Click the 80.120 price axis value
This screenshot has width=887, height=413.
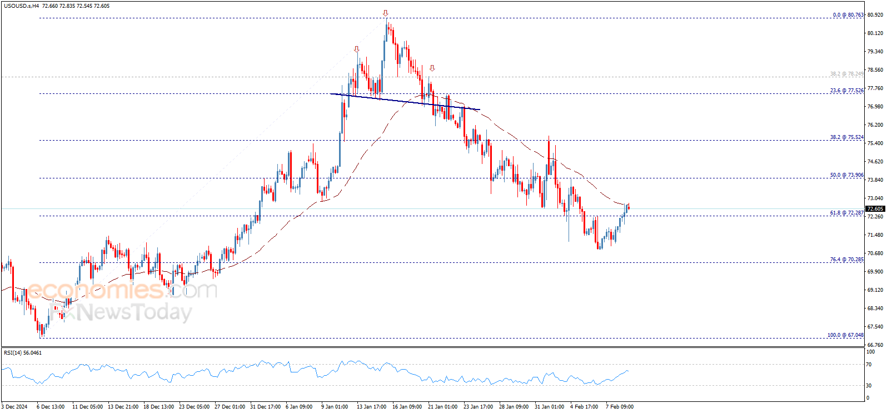(875, 33)
